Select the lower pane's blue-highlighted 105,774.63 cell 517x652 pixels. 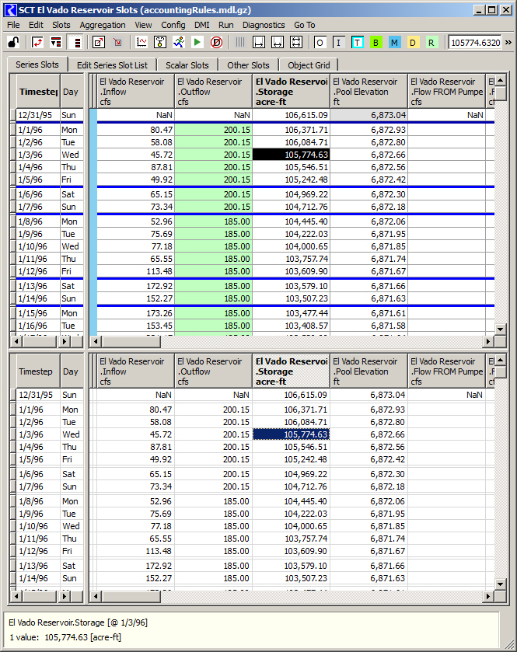pyautogui.click(x=291, y=434)
